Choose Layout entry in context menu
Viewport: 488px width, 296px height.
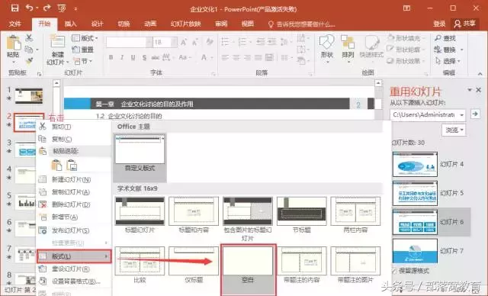pos(74,256)
